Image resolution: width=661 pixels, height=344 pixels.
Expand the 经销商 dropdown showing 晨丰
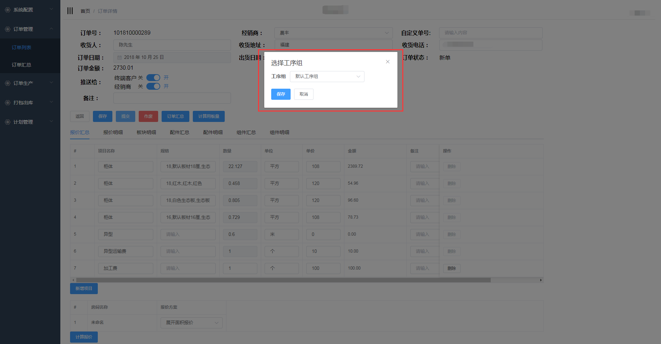333,33
